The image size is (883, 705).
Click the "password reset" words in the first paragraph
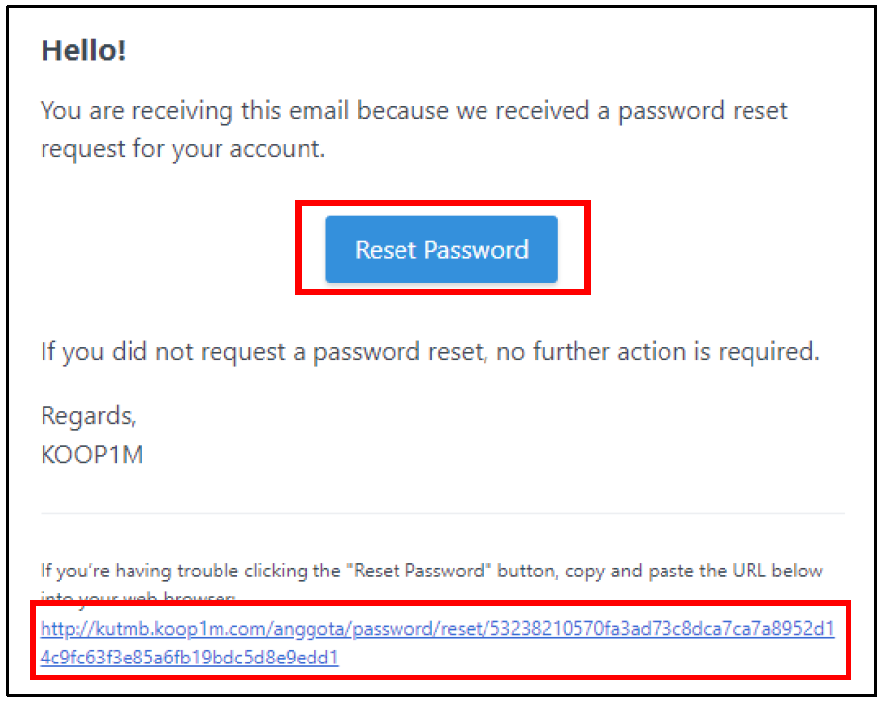click(x=703, y=110)
